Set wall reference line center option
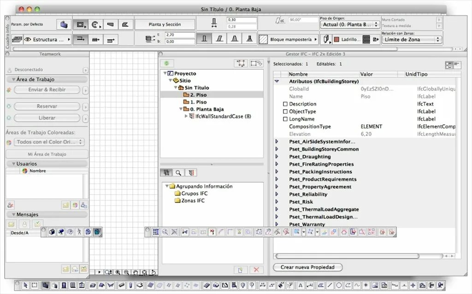472x294 pixels. [96, 39]
